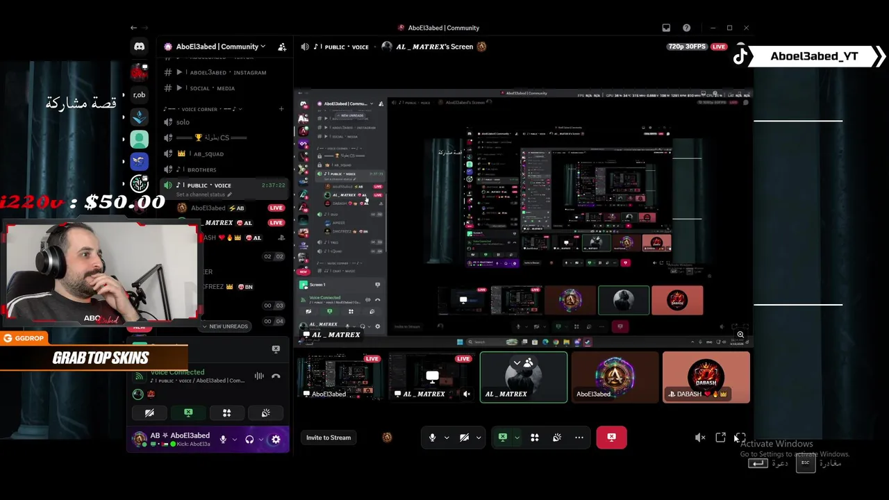The width and height of the screenshot is (889, 500).
Task: Join the solo voice channel
Action: [224, 122]
